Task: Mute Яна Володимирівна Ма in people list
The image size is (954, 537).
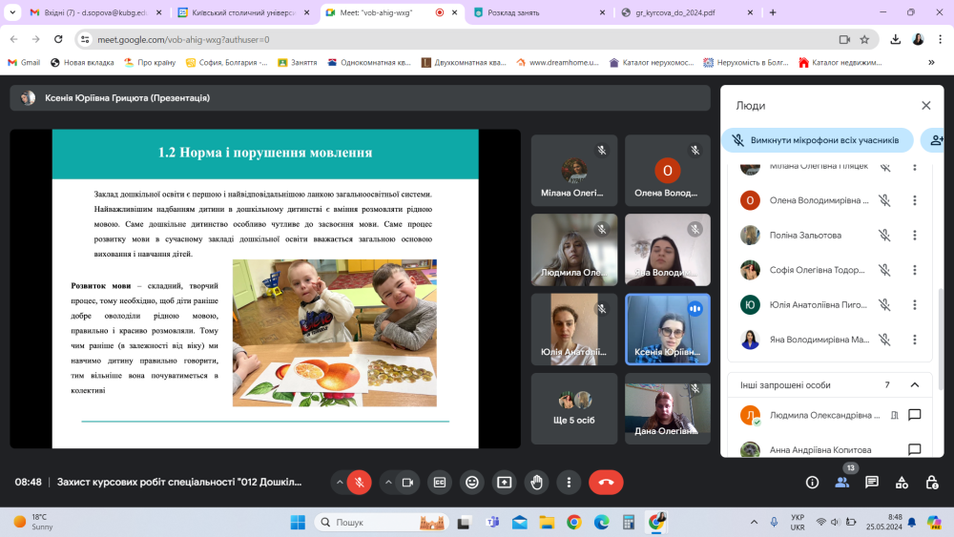Action: (x=884, y=340)
